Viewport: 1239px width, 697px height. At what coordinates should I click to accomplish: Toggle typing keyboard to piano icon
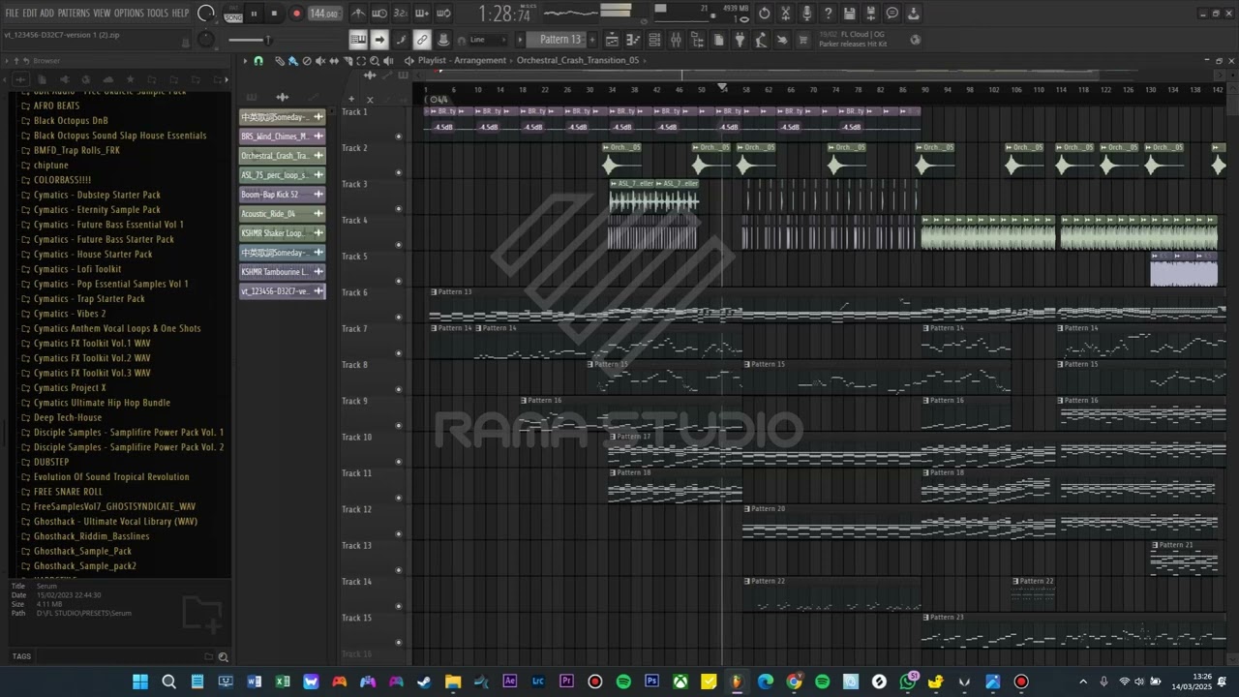358,40
